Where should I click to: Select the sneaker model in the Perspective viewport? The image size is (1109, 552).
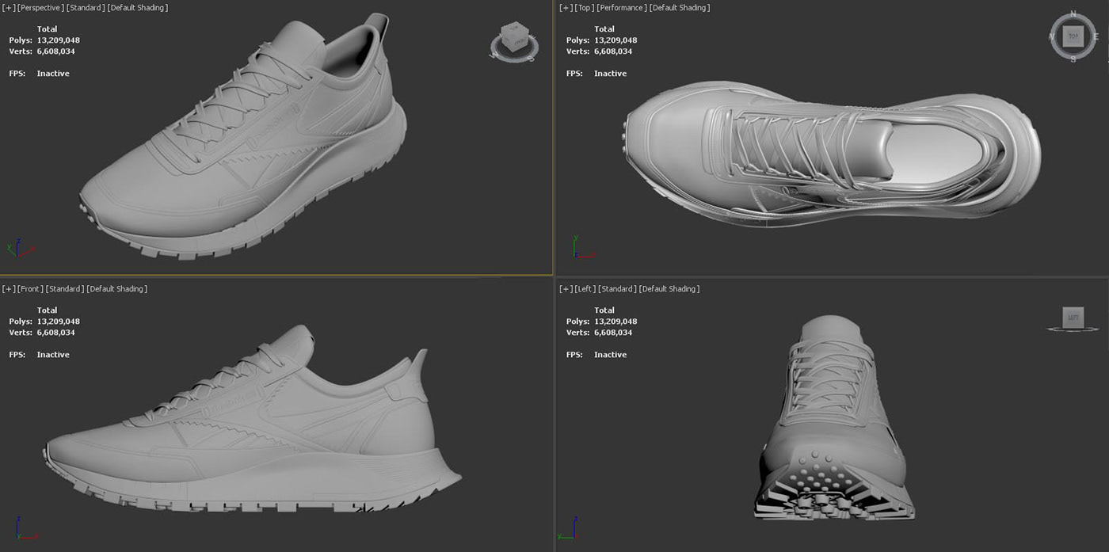[238, 143]
